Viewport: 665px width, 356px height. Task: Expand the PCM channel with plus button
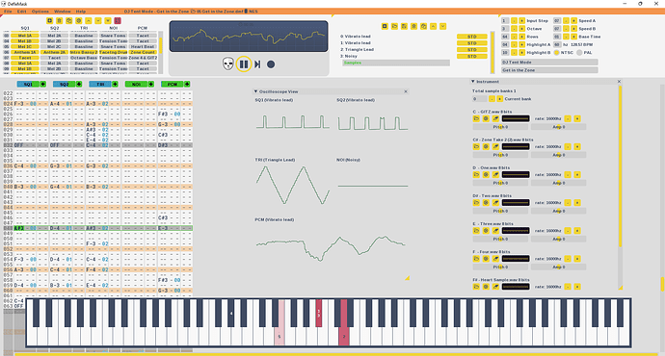(187, 85)
